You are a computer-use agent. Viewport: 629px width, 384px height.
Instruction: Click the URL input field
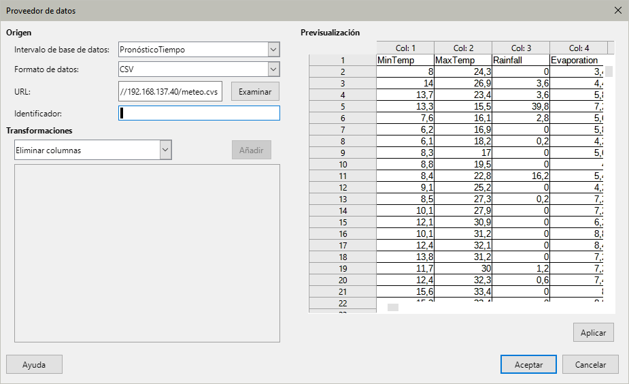pos(170,92)
